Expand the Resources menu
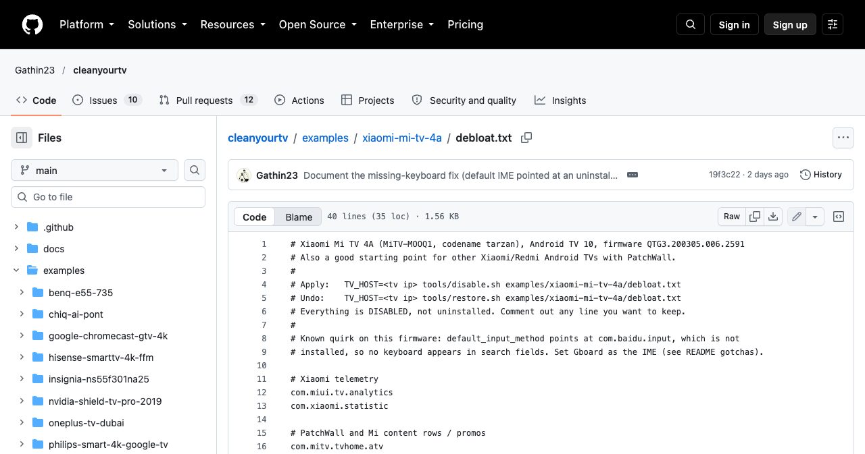Viewport: 865px width, 454px height. tap(232, 24)
